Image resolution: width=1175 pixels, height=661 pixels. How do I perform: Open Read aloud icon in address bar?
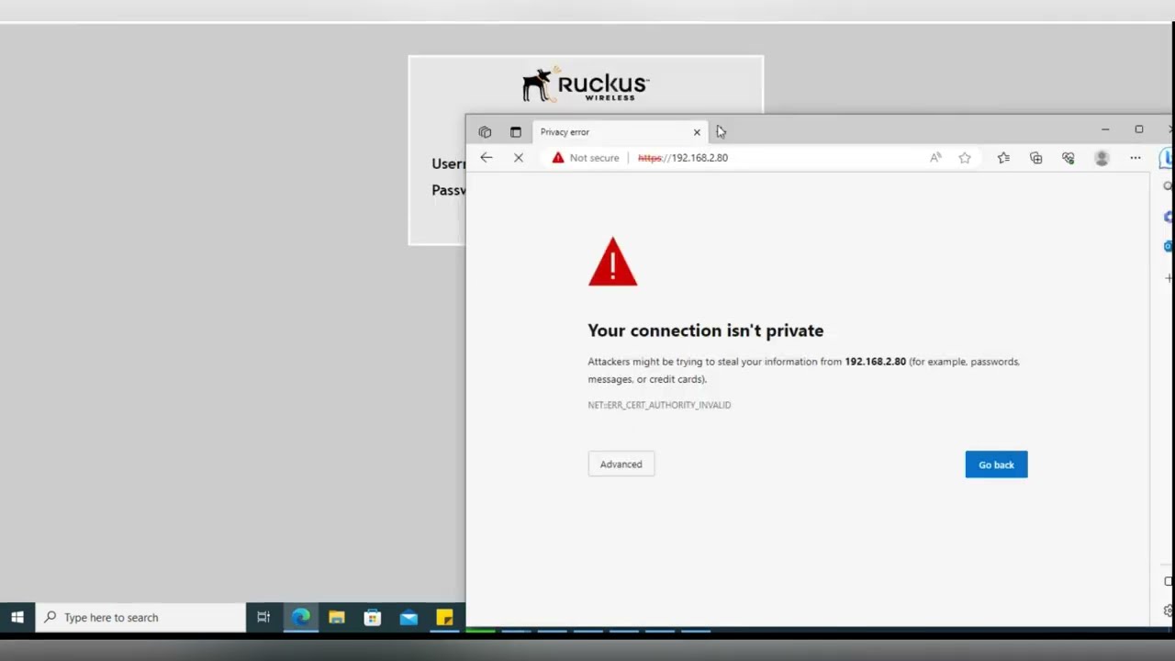(x=935, y=158)
